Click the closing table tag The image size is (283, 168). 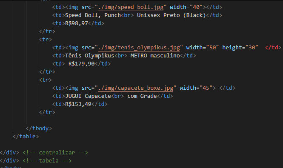(x=26, y=137)
